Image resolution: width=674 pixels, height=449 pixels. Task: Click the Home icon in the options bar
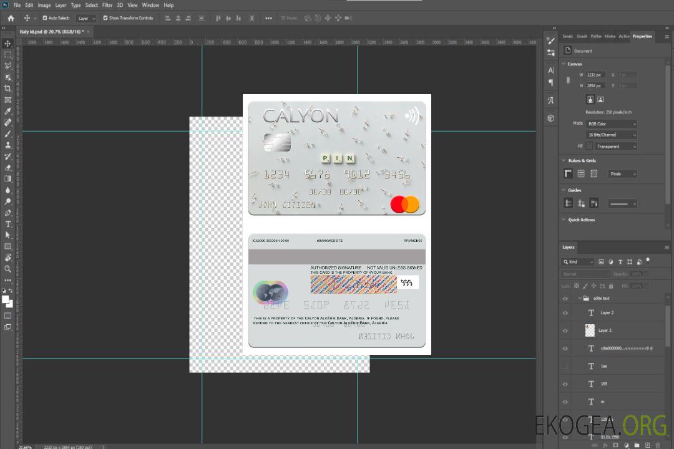[x=11, y=18]
